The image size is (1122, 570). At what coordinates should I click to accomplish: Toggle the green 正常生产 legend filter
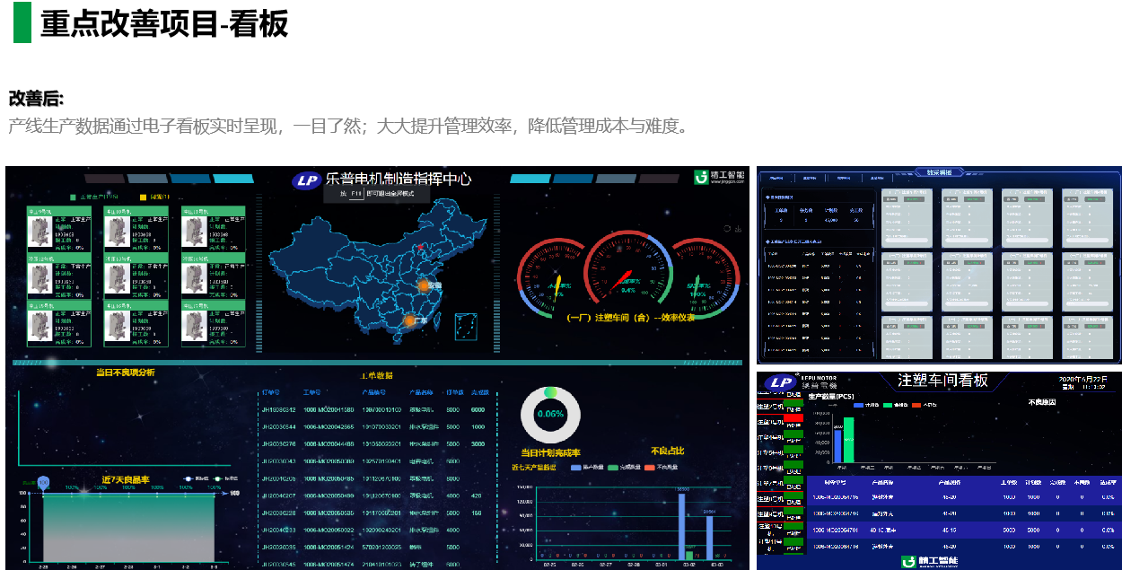pos(74,197)
